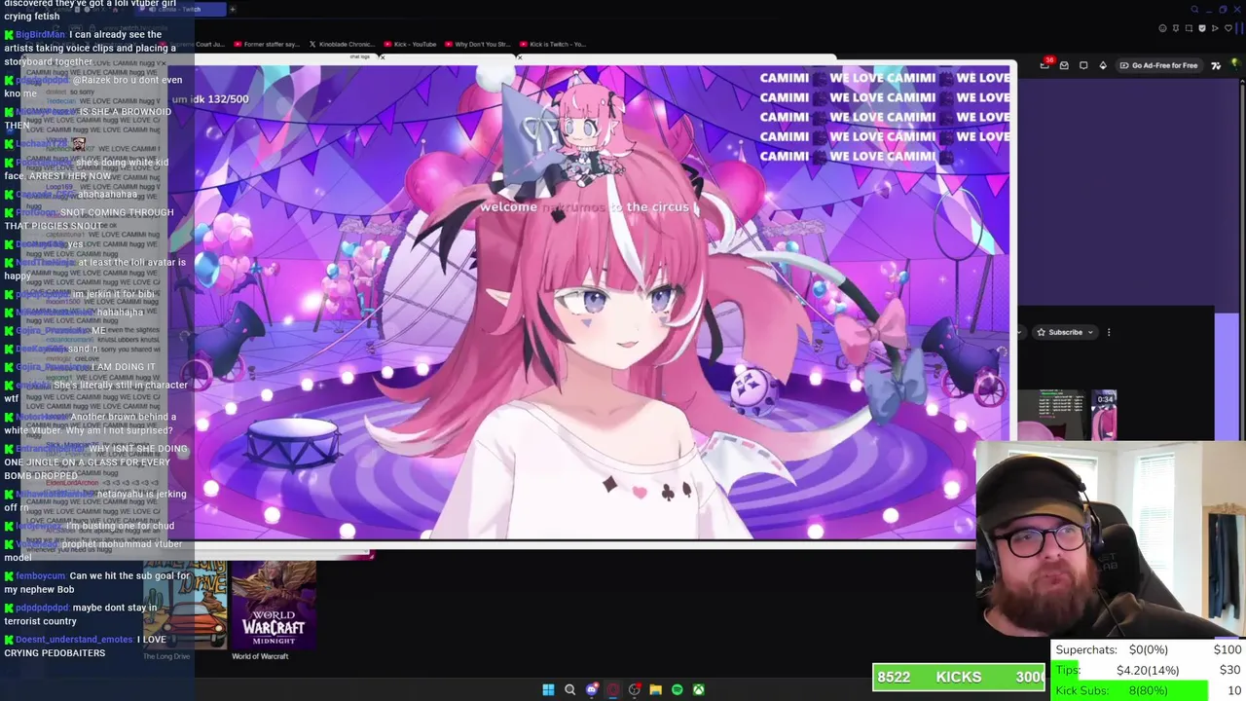Viewport: 1246px width, 701px height.
Task: Click the page scrollbar up arrow
Action: click(1242, 81)
